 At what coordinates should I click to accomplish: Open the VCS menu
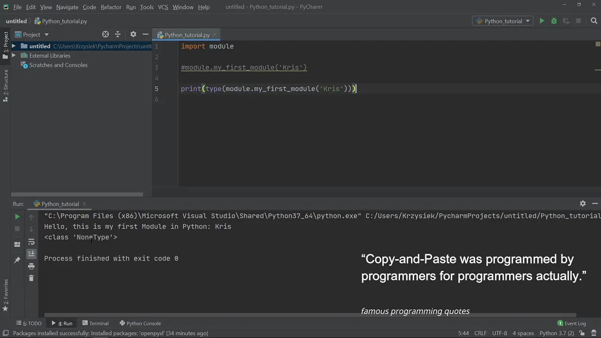tap(163, 7)
